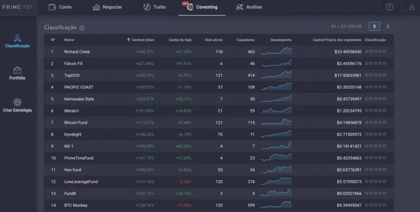Select Bitcoin Fund strategy name
This screenshot has height=212, width=420.
(x=76, y=123)
